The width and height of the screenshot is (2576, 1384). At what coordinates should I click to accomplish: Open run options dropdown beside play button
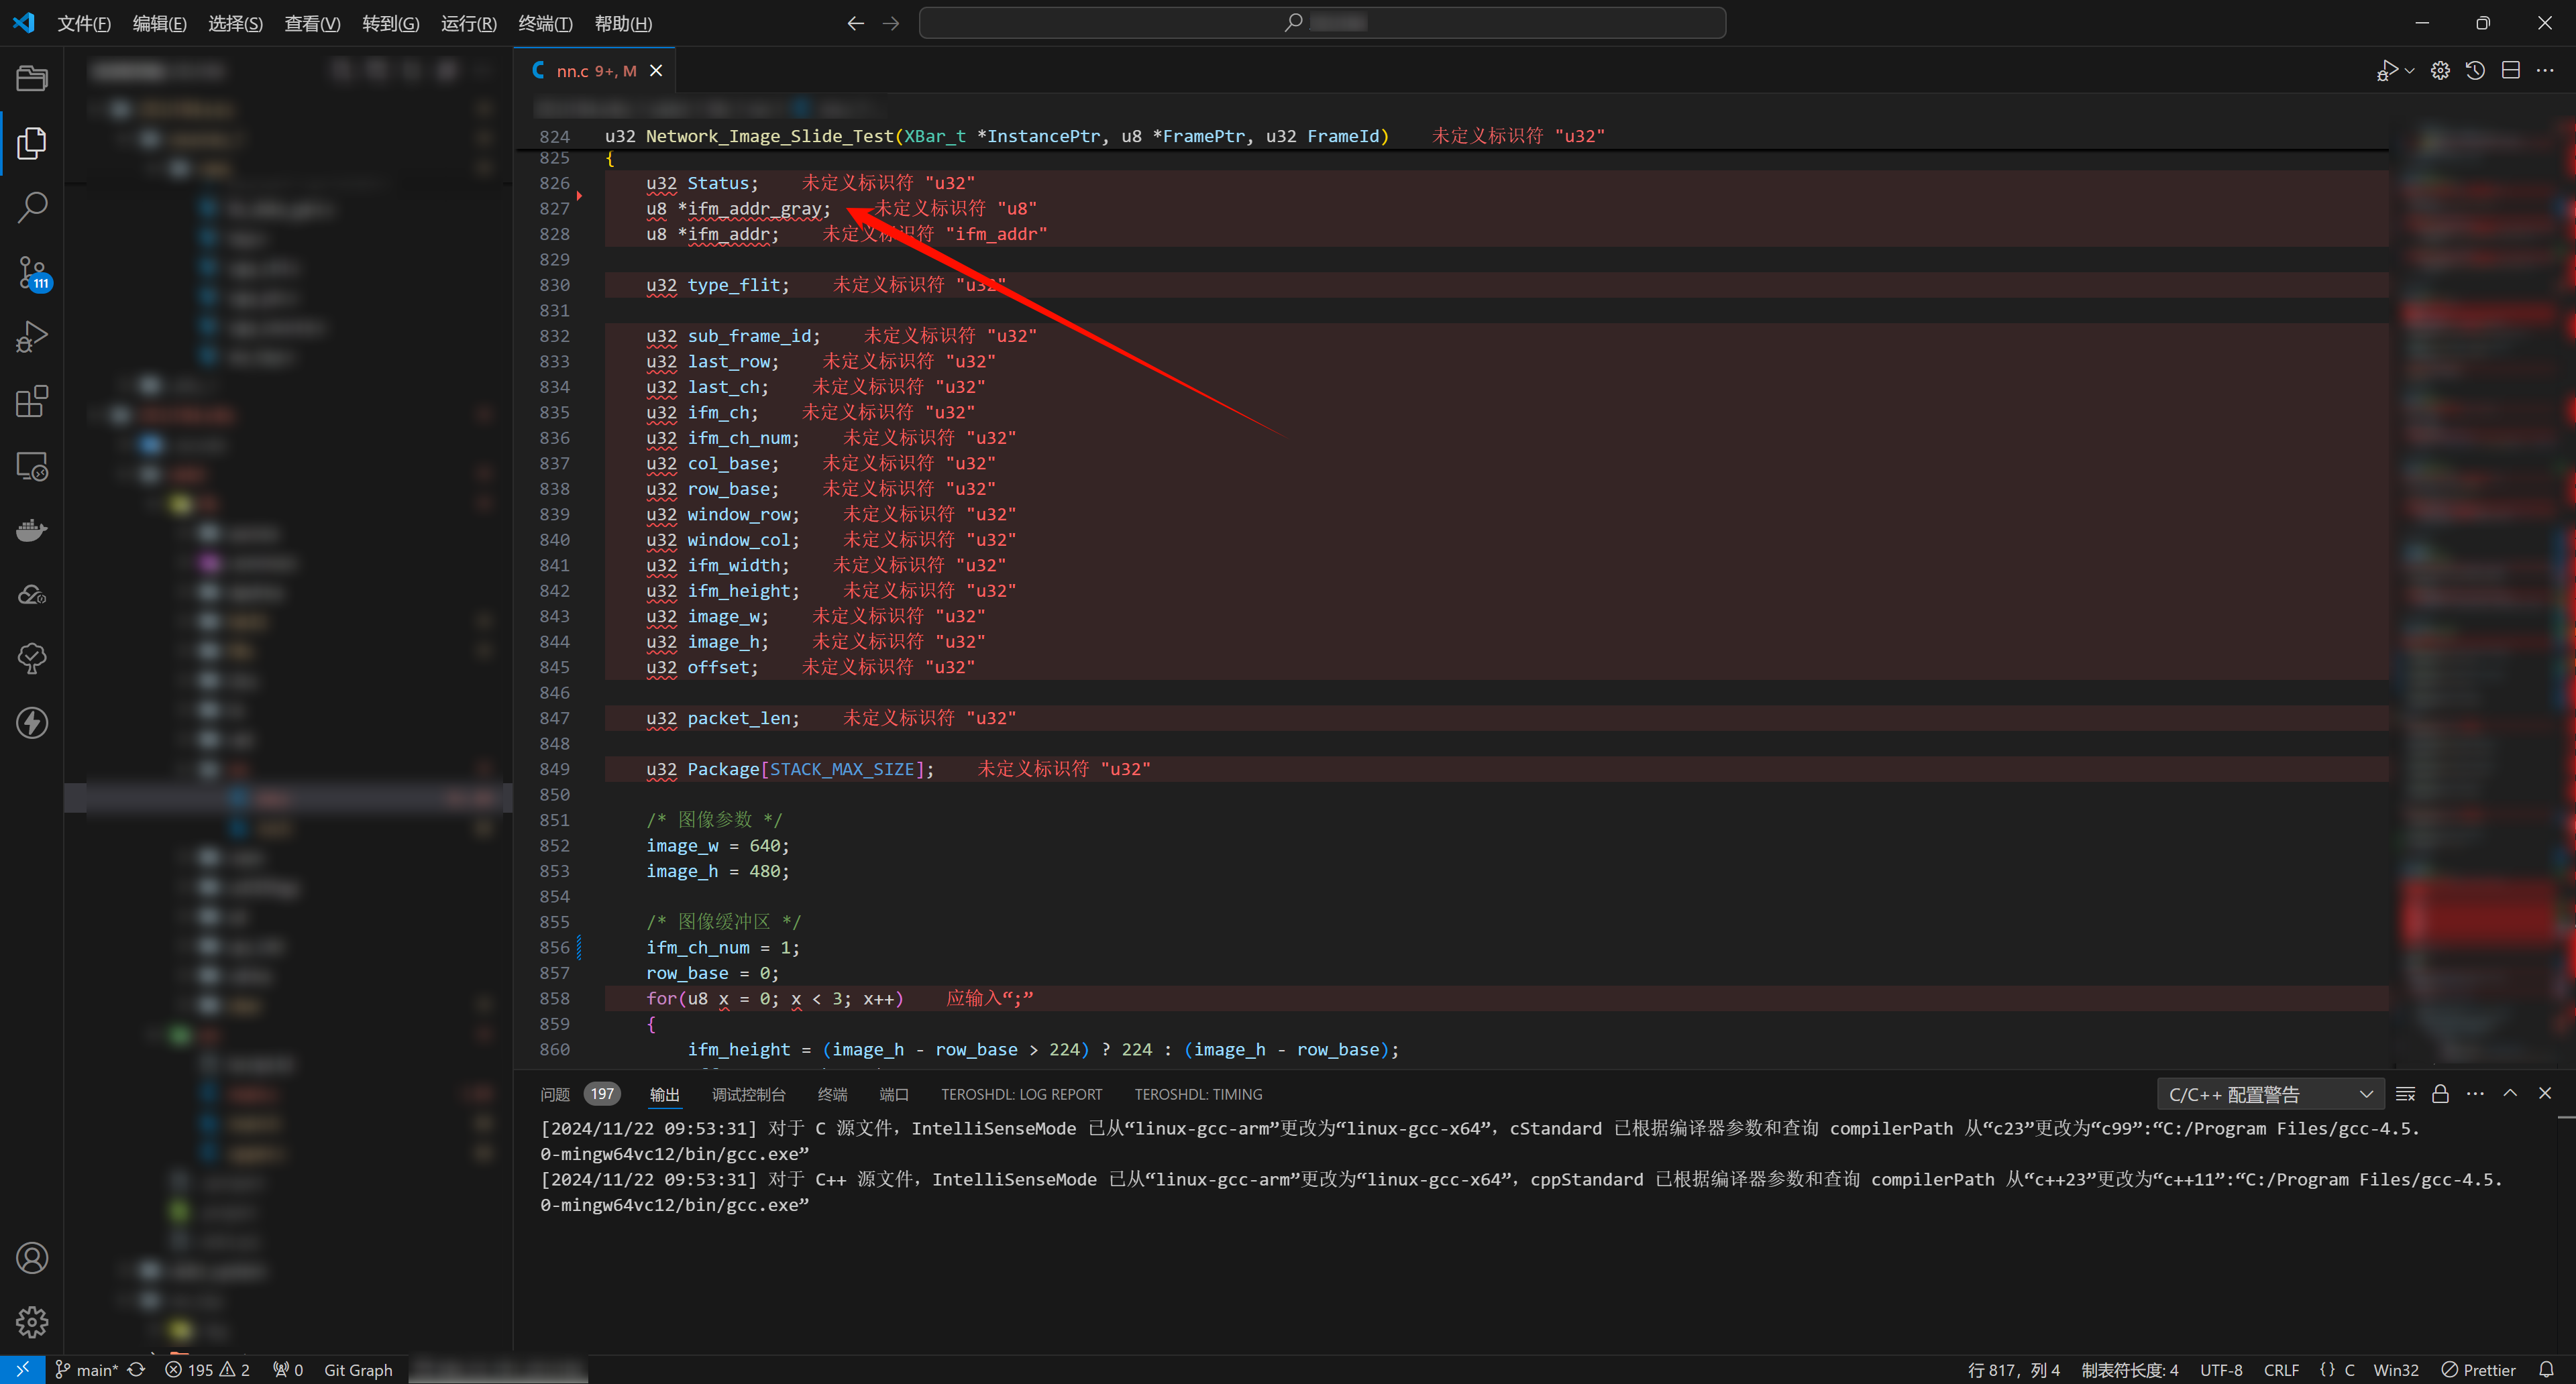2410,71
